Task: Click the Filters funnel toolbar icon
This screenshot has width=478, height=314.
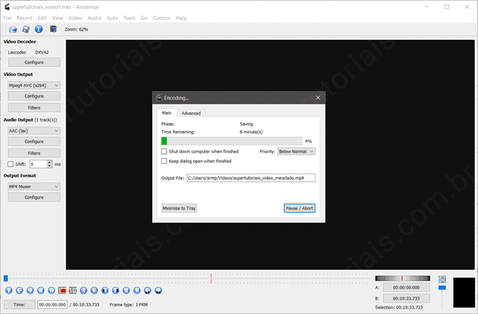Action: coord(53,29)
